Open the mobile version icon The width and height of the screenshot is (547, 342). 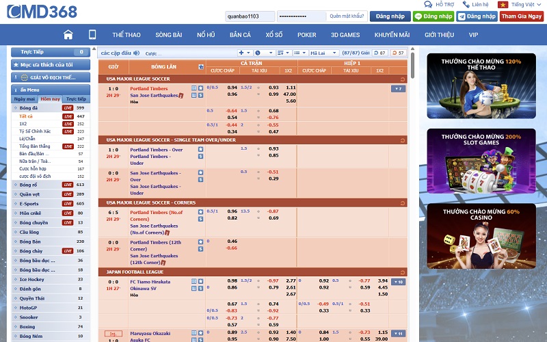click(x=92, y=35)
